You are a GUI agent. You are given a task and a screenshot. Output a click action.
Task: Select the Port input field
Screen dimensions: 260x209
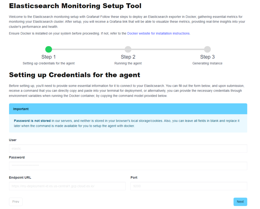189,186
